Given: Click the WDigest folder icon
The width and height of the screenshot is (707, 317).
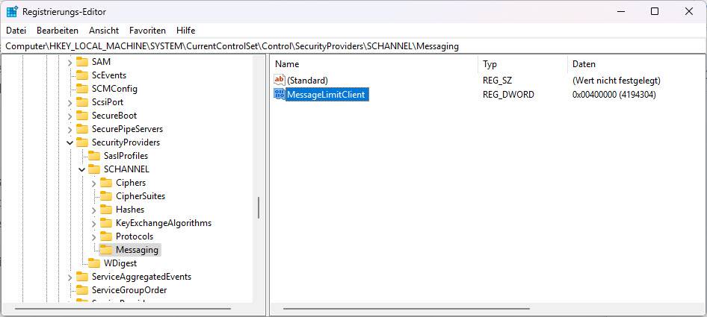Looking at the screenshot, I should click(x=94, y=263).
